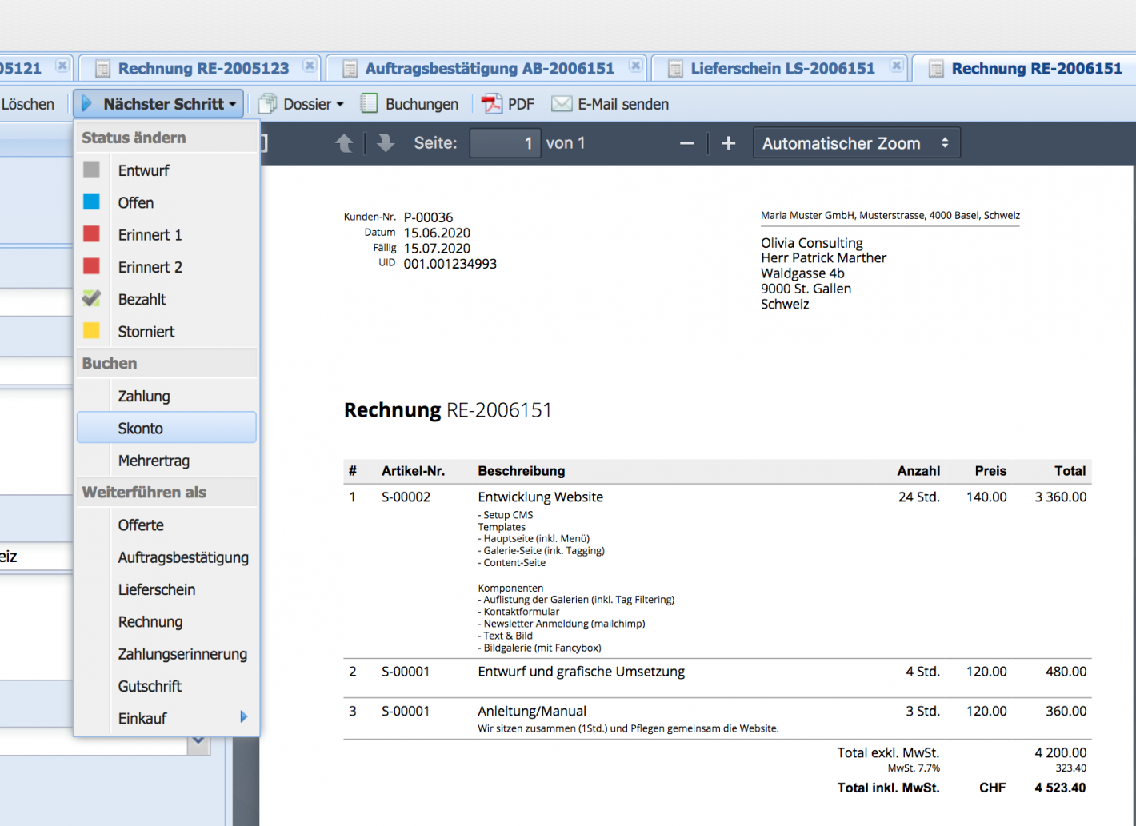Zoom out using the minus icon

click(x=686, y=142)
